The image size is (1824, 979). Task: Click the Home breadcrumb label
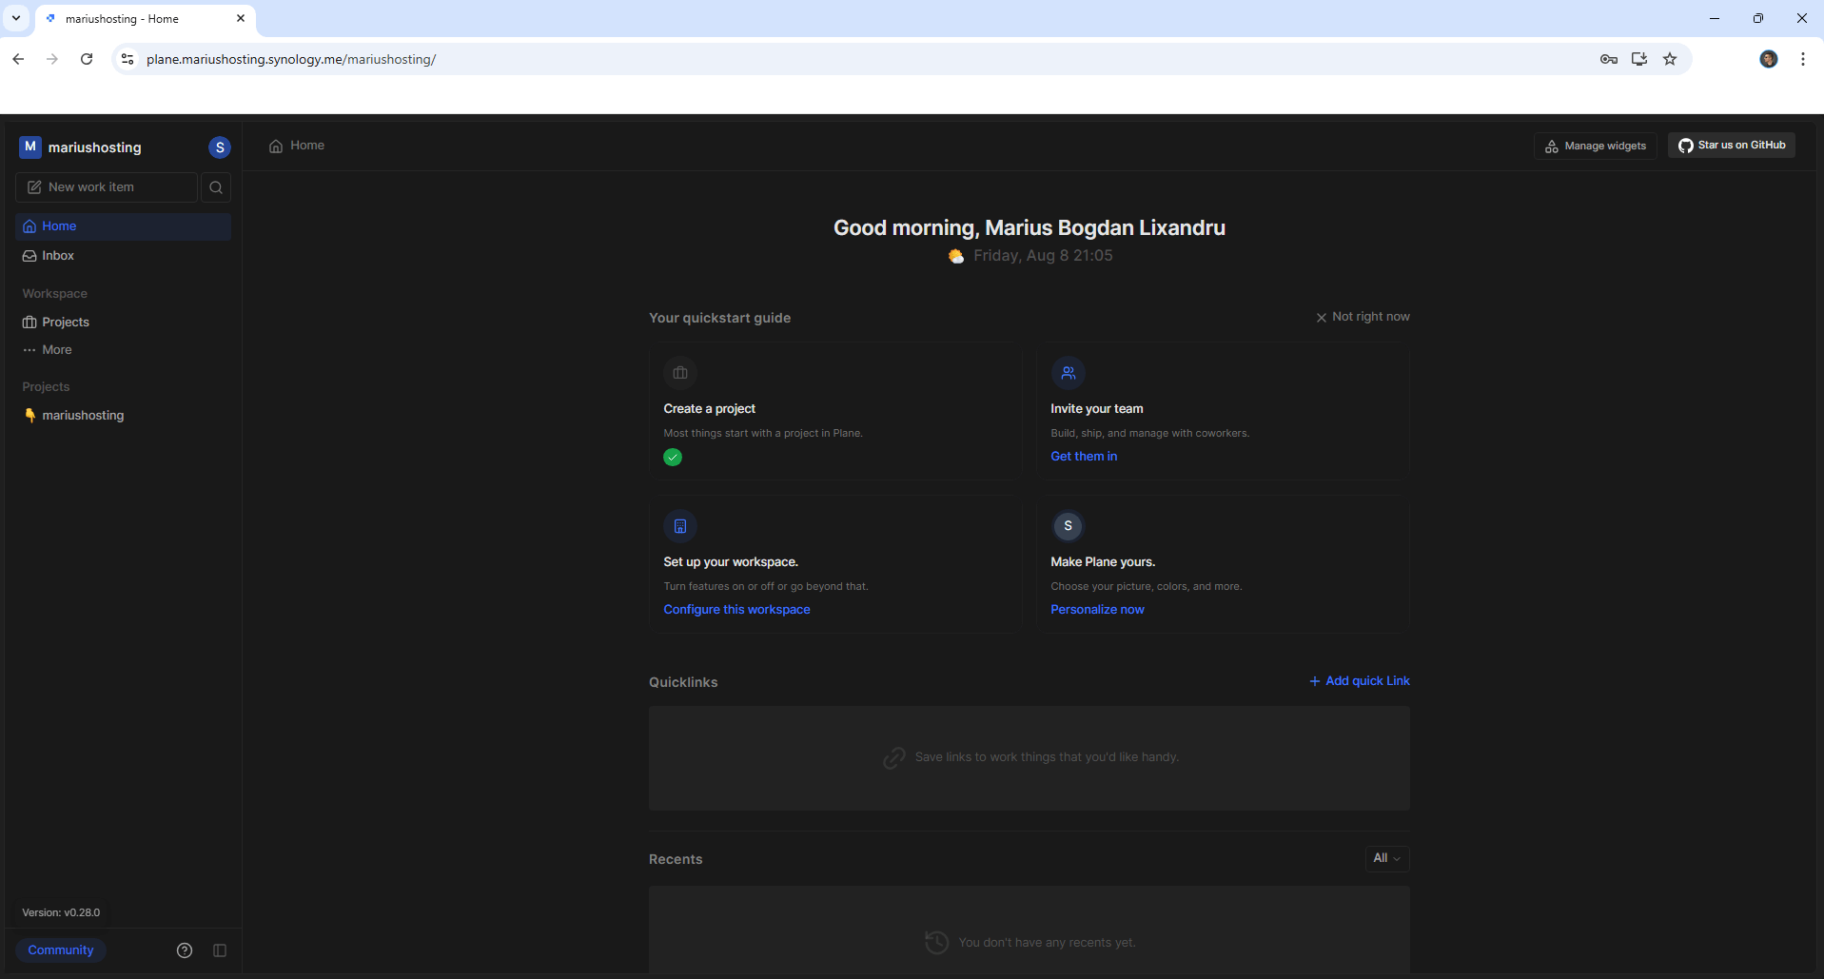(307, 146)
